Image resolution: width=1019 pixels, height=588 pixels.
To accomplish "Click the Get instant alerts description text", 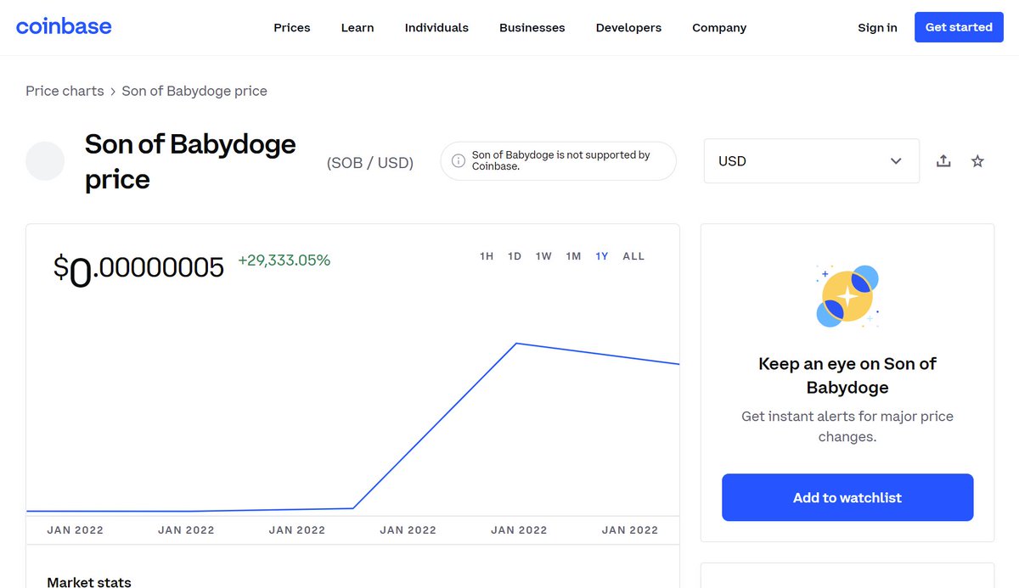I will 847,427.
